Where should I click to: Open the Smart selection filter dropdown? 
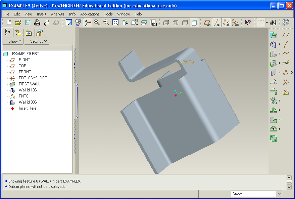[x=279, y=194]
